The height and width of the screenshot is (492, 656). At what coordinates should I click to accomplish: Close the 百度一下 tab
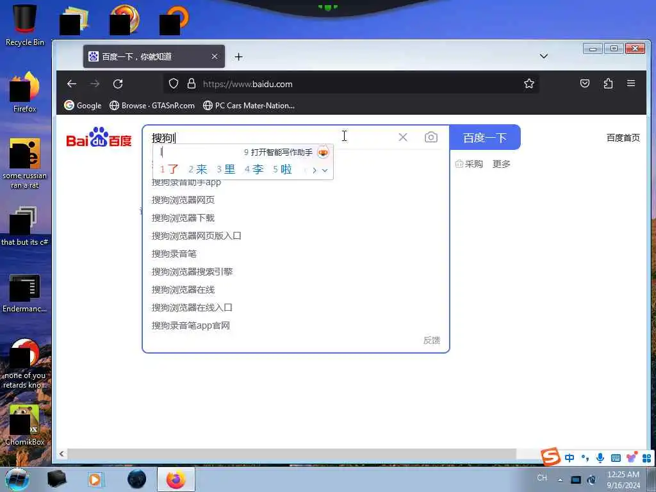214,56
